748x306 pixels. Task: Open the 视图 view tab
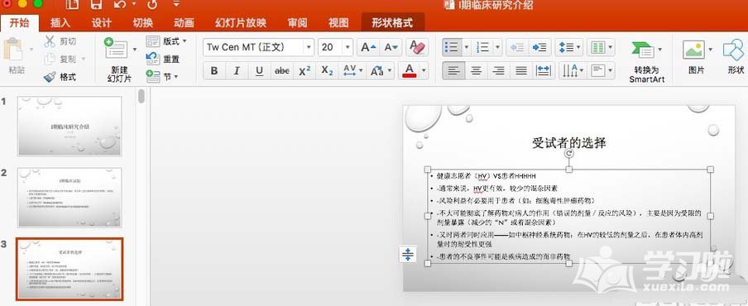(x=338, y=23)
